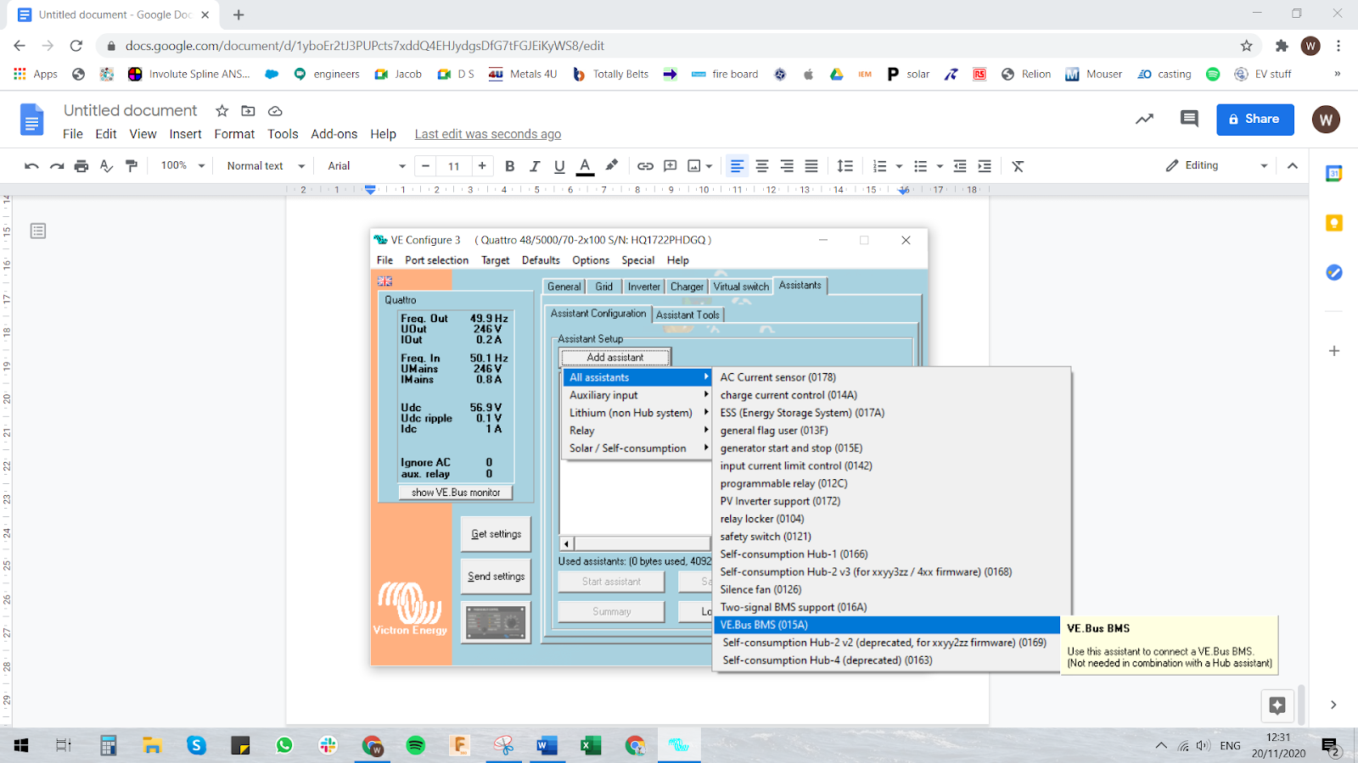Open the activity dashboard trend icon
The height and width of the screenshot is (763, 1358).
1145,120
